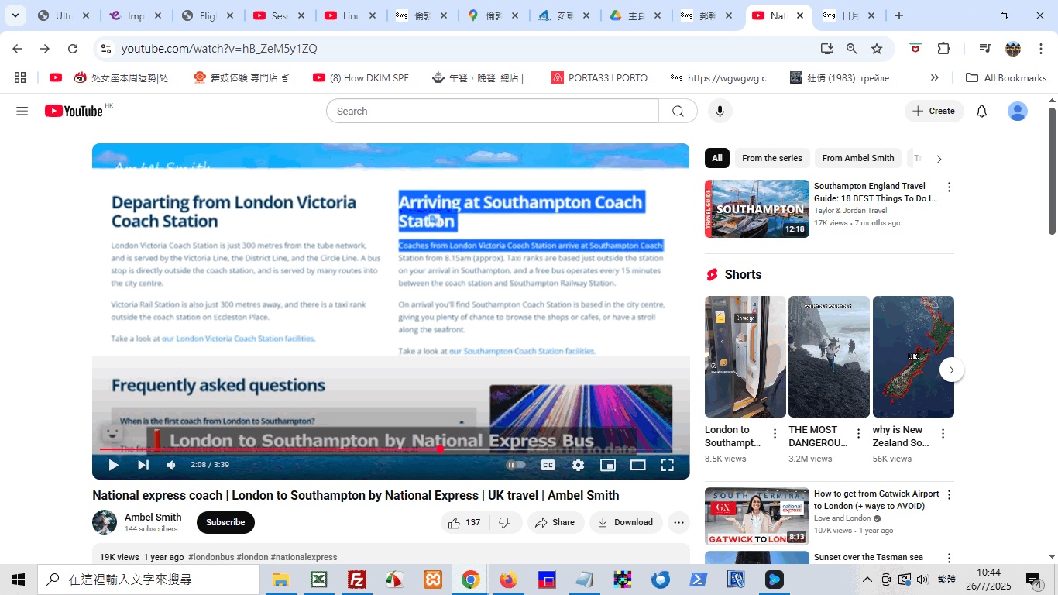Enable miniplayer mode
This screenshot has width=1058, height=595.
608,465
